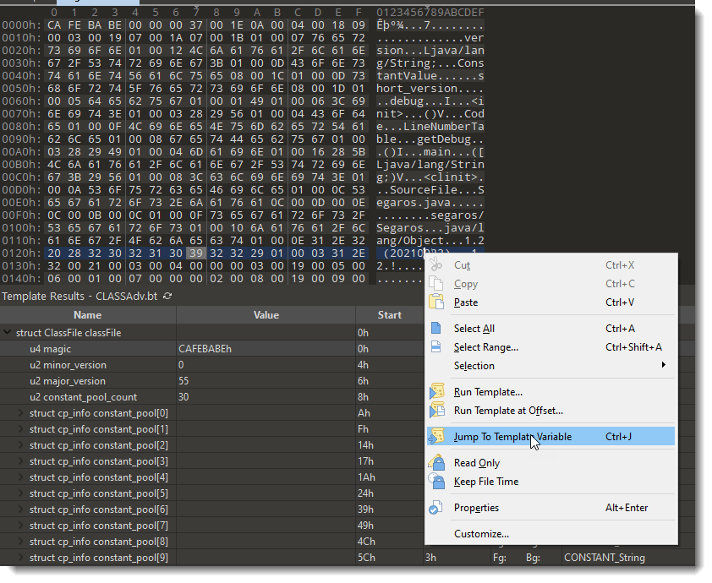Screen dimensions: 712x583
Task: Click the Properties icon
Action: [x=436, y=508]
